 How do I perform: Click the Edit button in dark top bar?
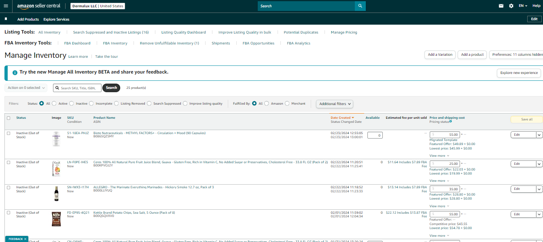(x=535, y=19)
